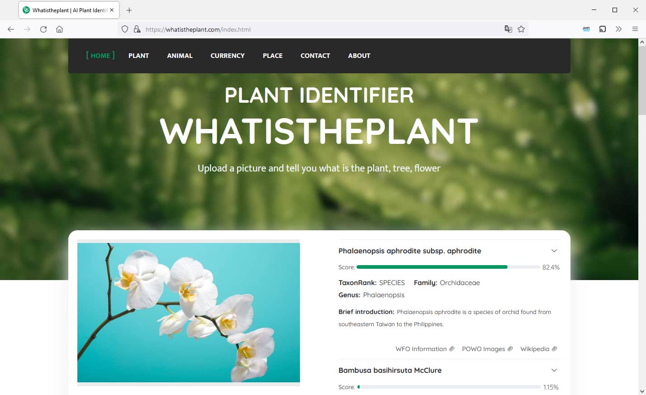This screenshot has width=646, height=395.
Task: Click the page scrollbar down arrow
Action: pos(642,391)
